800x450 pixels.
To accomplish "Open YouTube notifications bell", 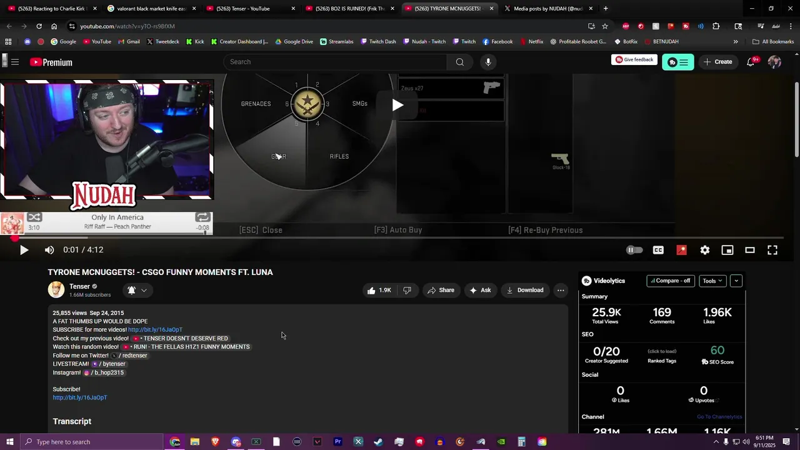I will [x=751, y=62].
